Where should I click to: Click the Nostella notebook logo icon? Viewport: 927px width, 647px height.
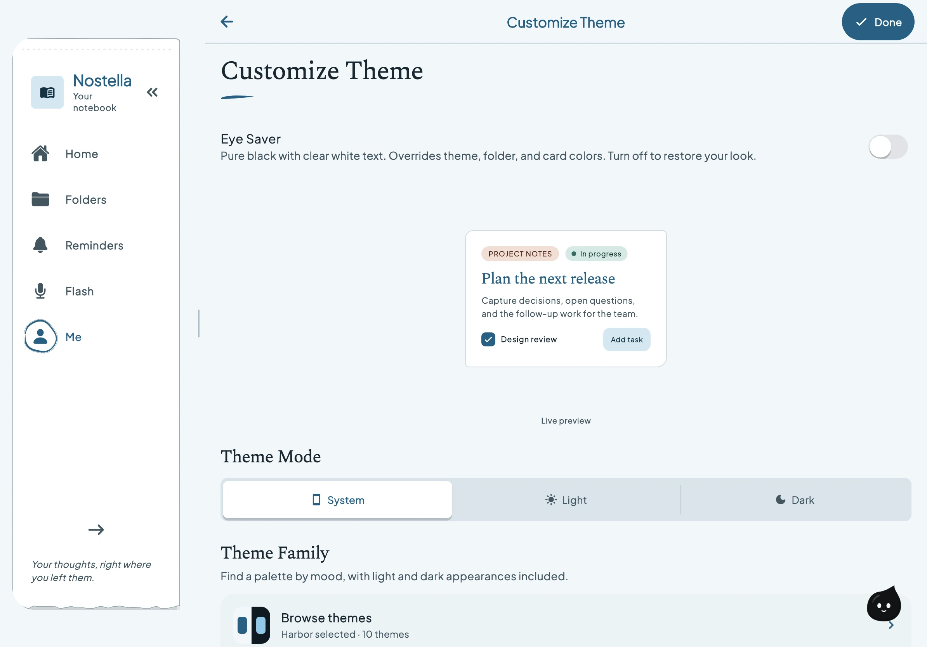point(47,92)
